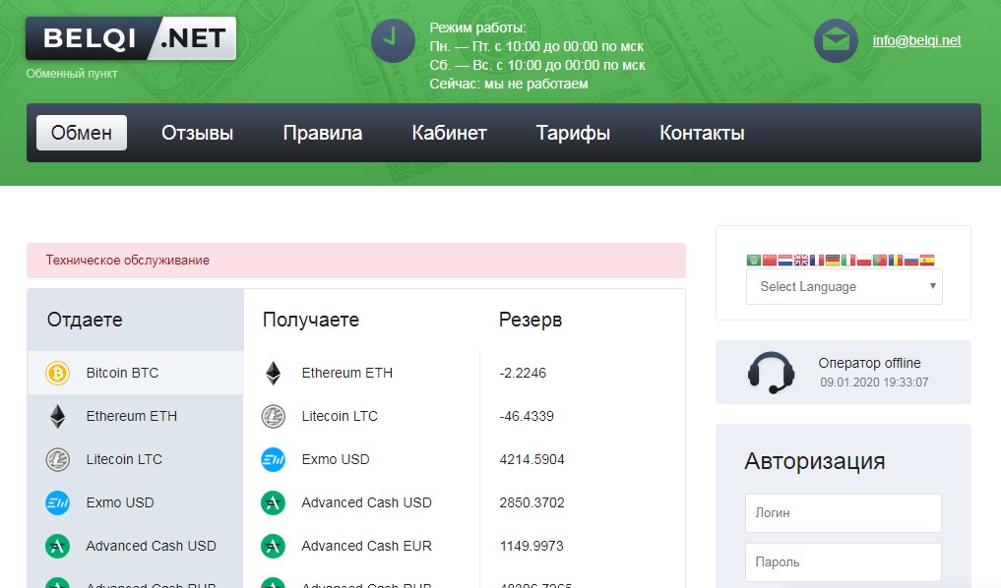
Task: Click Advanced Cash EUR icon under Получаете
Action: 274,546
